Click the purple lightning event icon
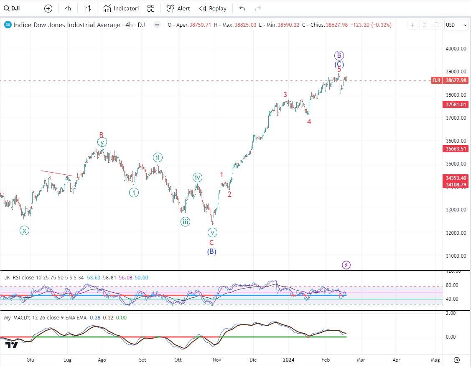This screenshot has width=471, height=367. pos(346,265)
